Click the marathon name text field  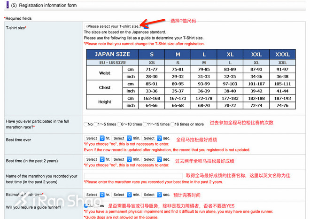pos(133,176)
